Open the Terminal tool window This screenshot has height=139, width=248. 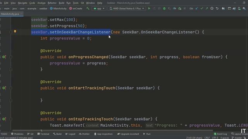click(x=43, y=134)
